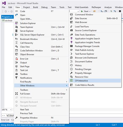The width and height of the screenshot is (123, 127).
Task: Click the Server Explorer icon
Action: [16, 31]
